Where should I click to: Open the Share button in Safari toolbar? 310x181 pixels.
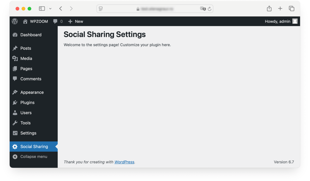click(x=269, y=8)
